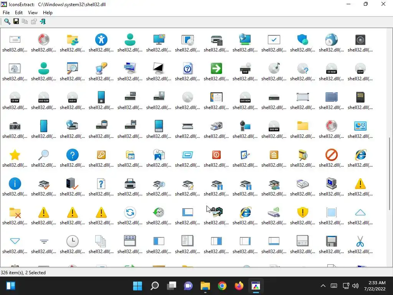
Task: Select the document with question mark icon
Action: click(x=101, y=184)
